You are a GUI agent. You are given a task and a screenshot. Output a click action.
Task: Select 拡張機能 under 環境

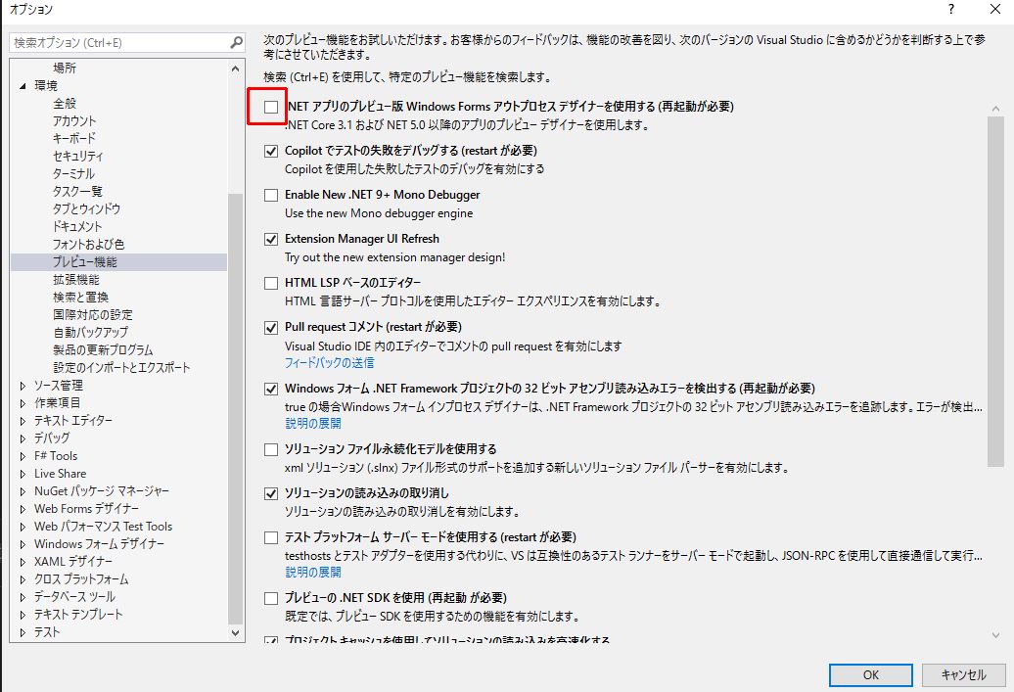[x=76, y=280]
